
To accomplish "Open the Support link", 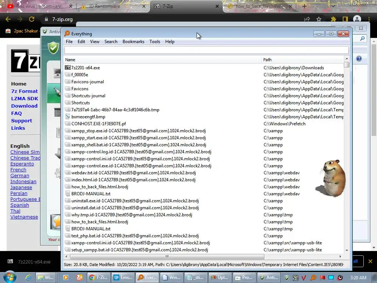I will pos(21,121).
